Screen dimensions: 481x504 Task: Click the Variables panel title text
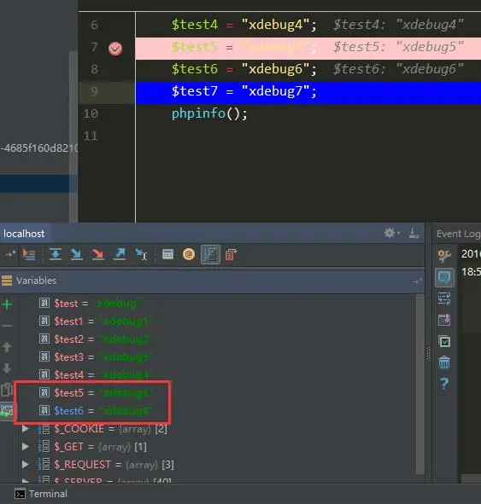(x=37, y=281)
